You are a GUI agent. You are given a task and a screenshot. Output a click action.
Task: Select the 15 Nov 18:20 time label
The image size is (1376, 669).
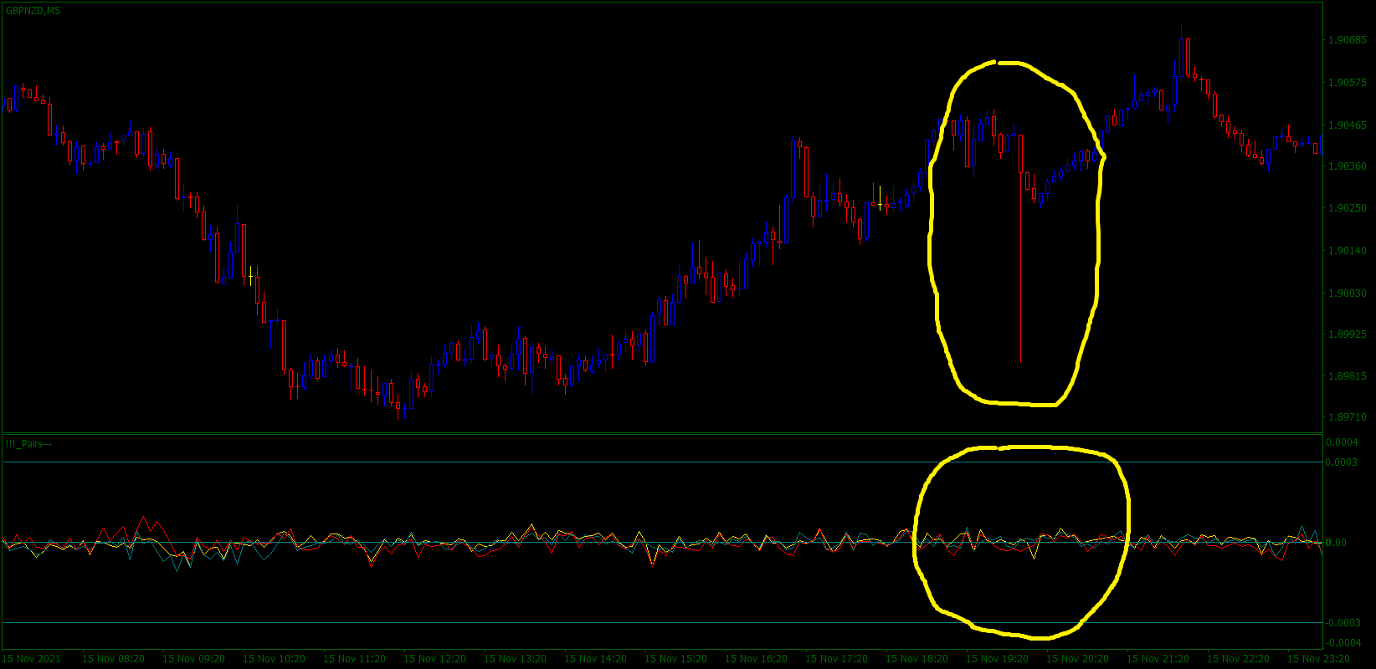pyautogui.click(x=916, y=659)
